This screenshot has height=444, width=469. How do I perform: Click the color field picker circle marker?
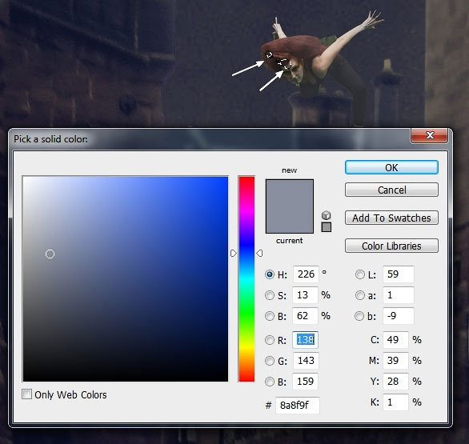[x=50, y=254]
